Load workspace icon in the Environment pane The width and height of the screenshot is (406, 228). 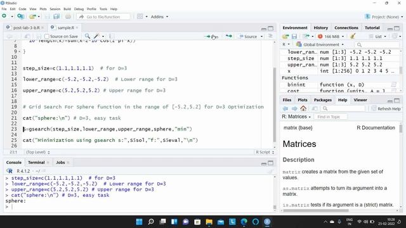pos(285,37)
